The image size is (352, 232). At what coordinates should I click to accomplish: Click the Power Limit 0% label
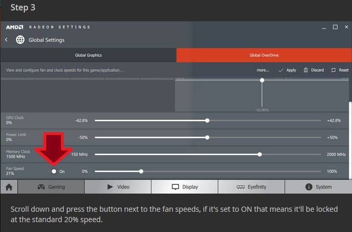[16, 137]
